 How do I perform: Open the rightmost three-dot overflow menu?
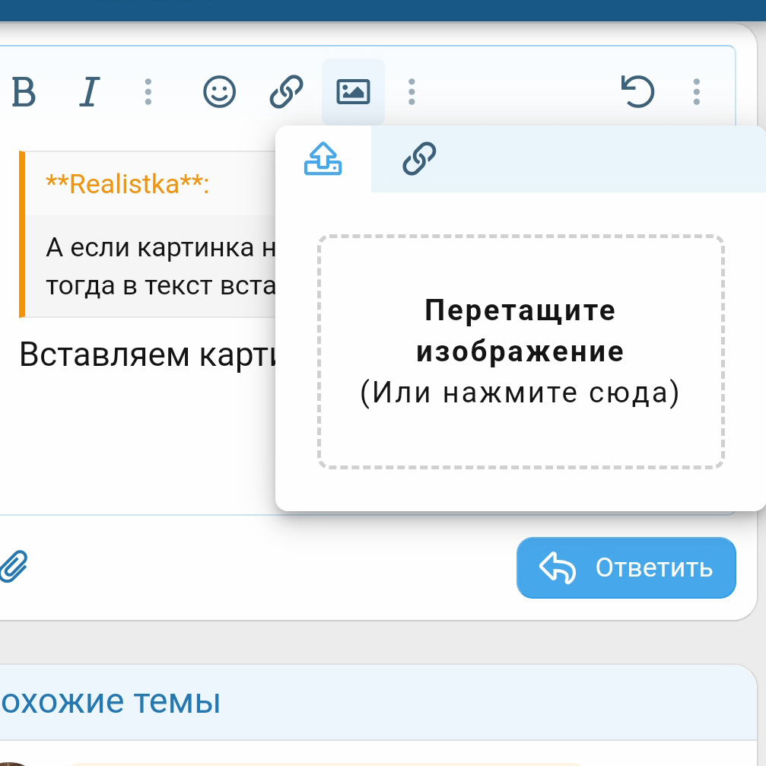[695, 91]
